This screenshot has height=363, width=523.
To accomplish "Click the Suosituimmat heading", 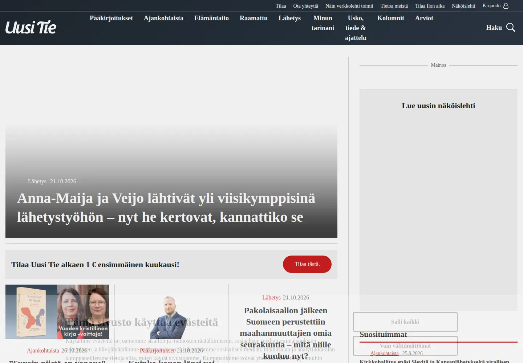I will (x=383, y=334).
